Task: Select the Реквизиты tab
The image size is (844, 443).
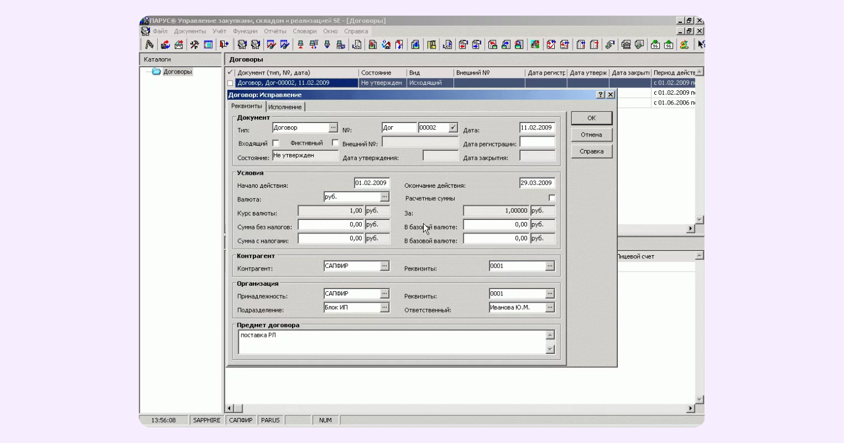Action: (246, 106)
